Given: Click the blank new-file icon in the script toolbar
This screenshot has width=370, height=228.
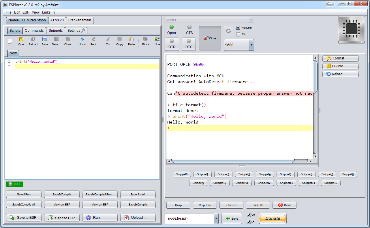Looking at the screenshot, I should [x=10, y=41].
